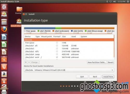
Task: Open the Examples folder on desktop
Action: click(19, 10)
